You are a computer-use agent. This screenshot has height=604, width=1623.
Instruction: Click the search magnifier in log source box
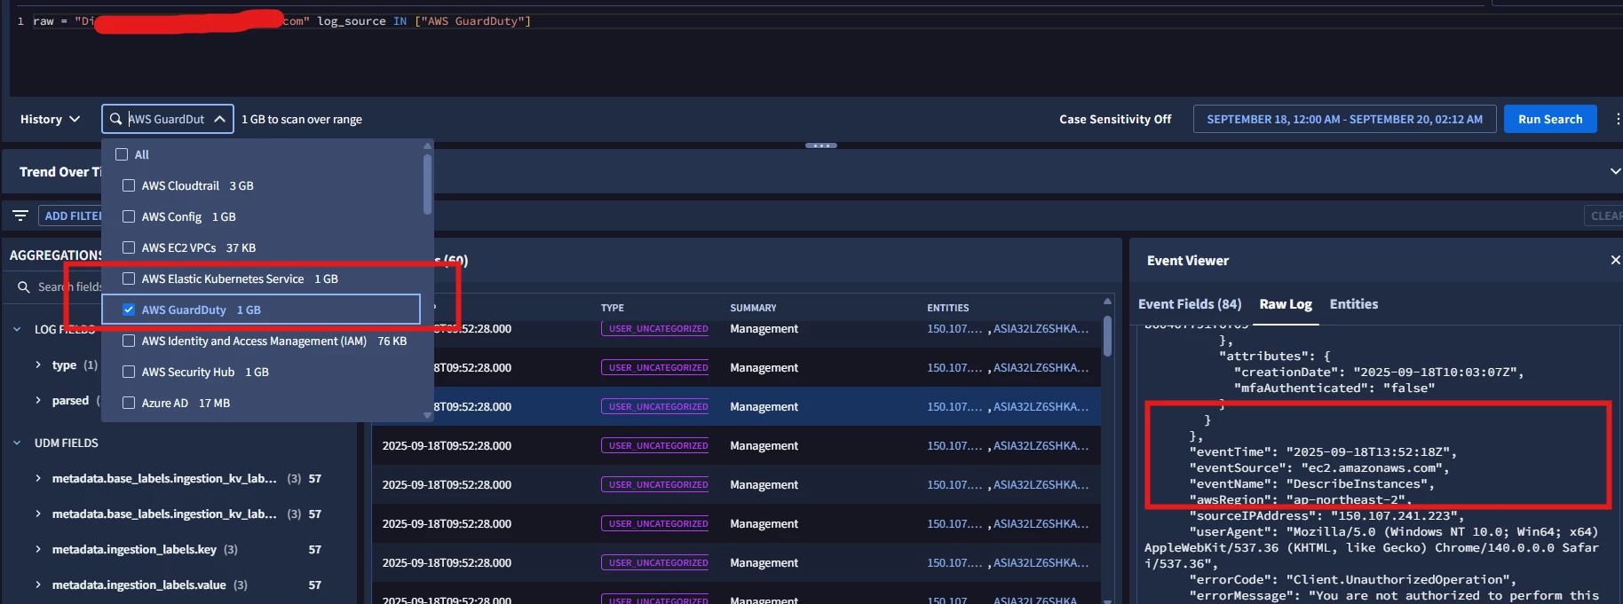click(x=115, y=119)
